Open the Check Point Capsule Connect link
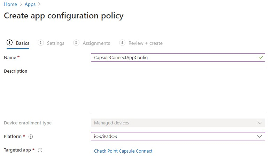Image resolution: width=278 pixels, height=163 pixels. tap(123, 151)
